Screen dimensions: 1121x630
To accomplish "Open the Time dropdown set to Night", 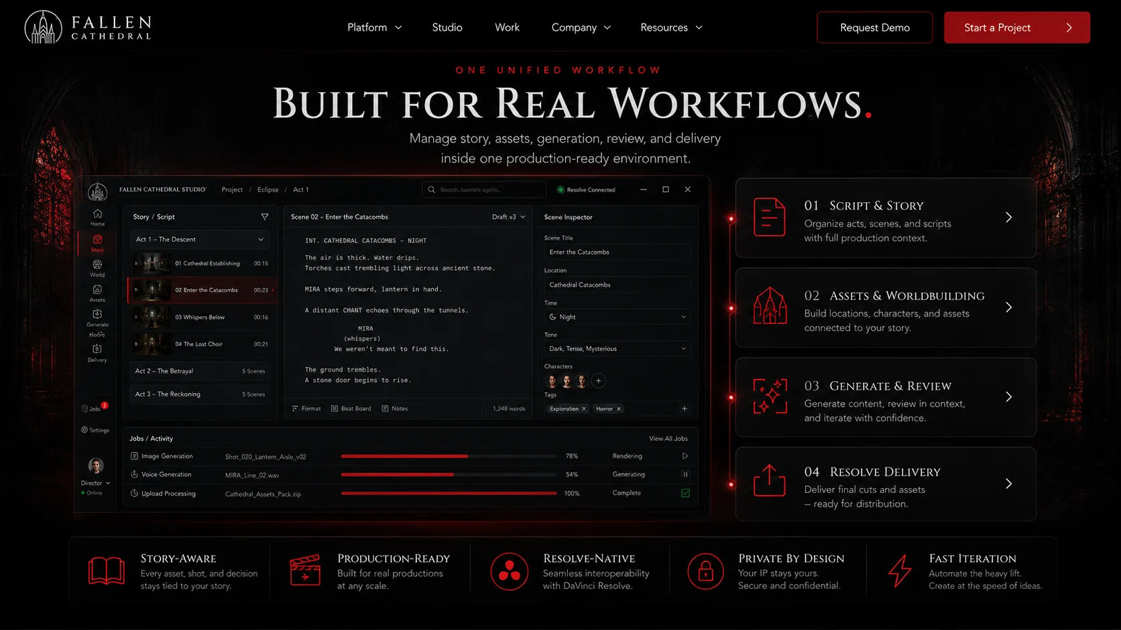I will 617,317.
